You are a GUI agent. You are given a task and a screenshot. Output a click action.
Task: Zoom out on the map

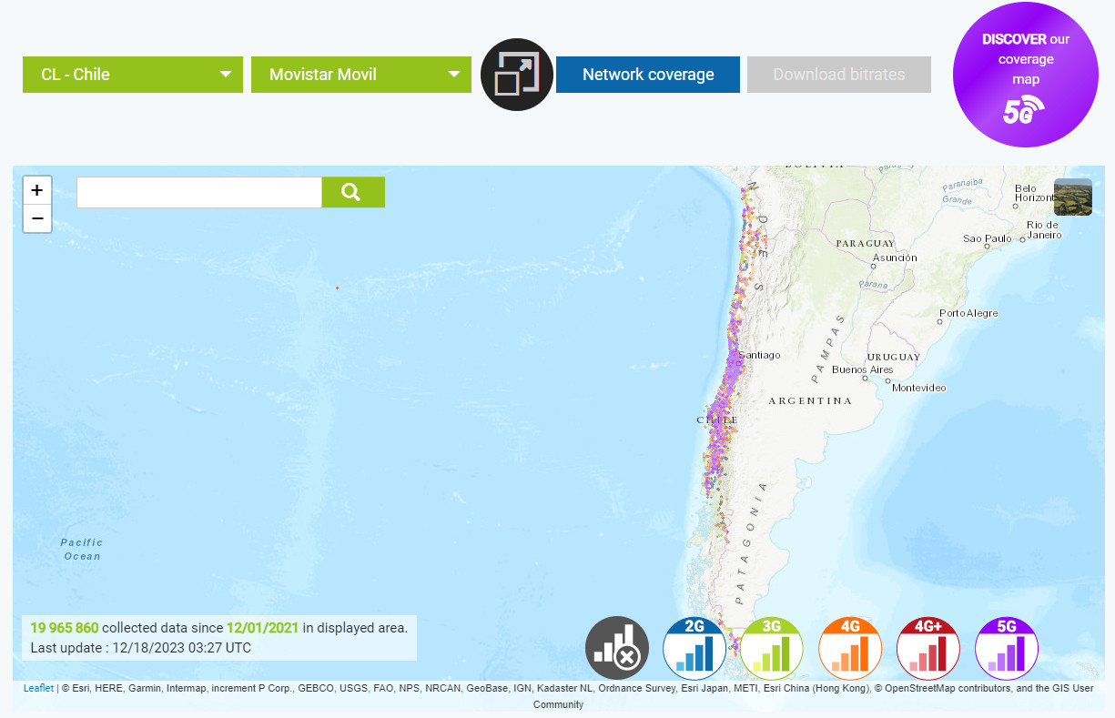coord(36,218)
